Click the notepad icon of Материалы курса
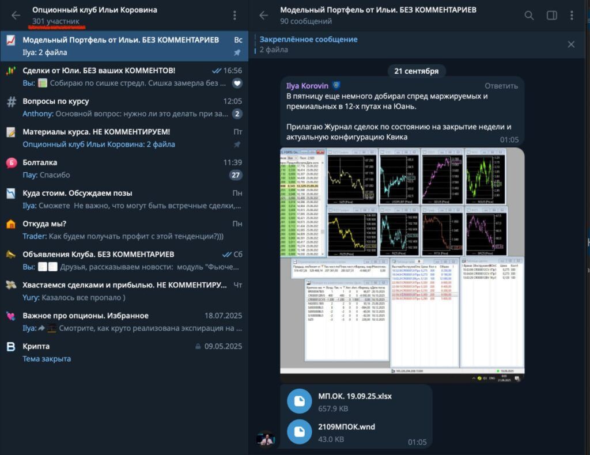The image size is (590, 455). click(x=11, y=132)
